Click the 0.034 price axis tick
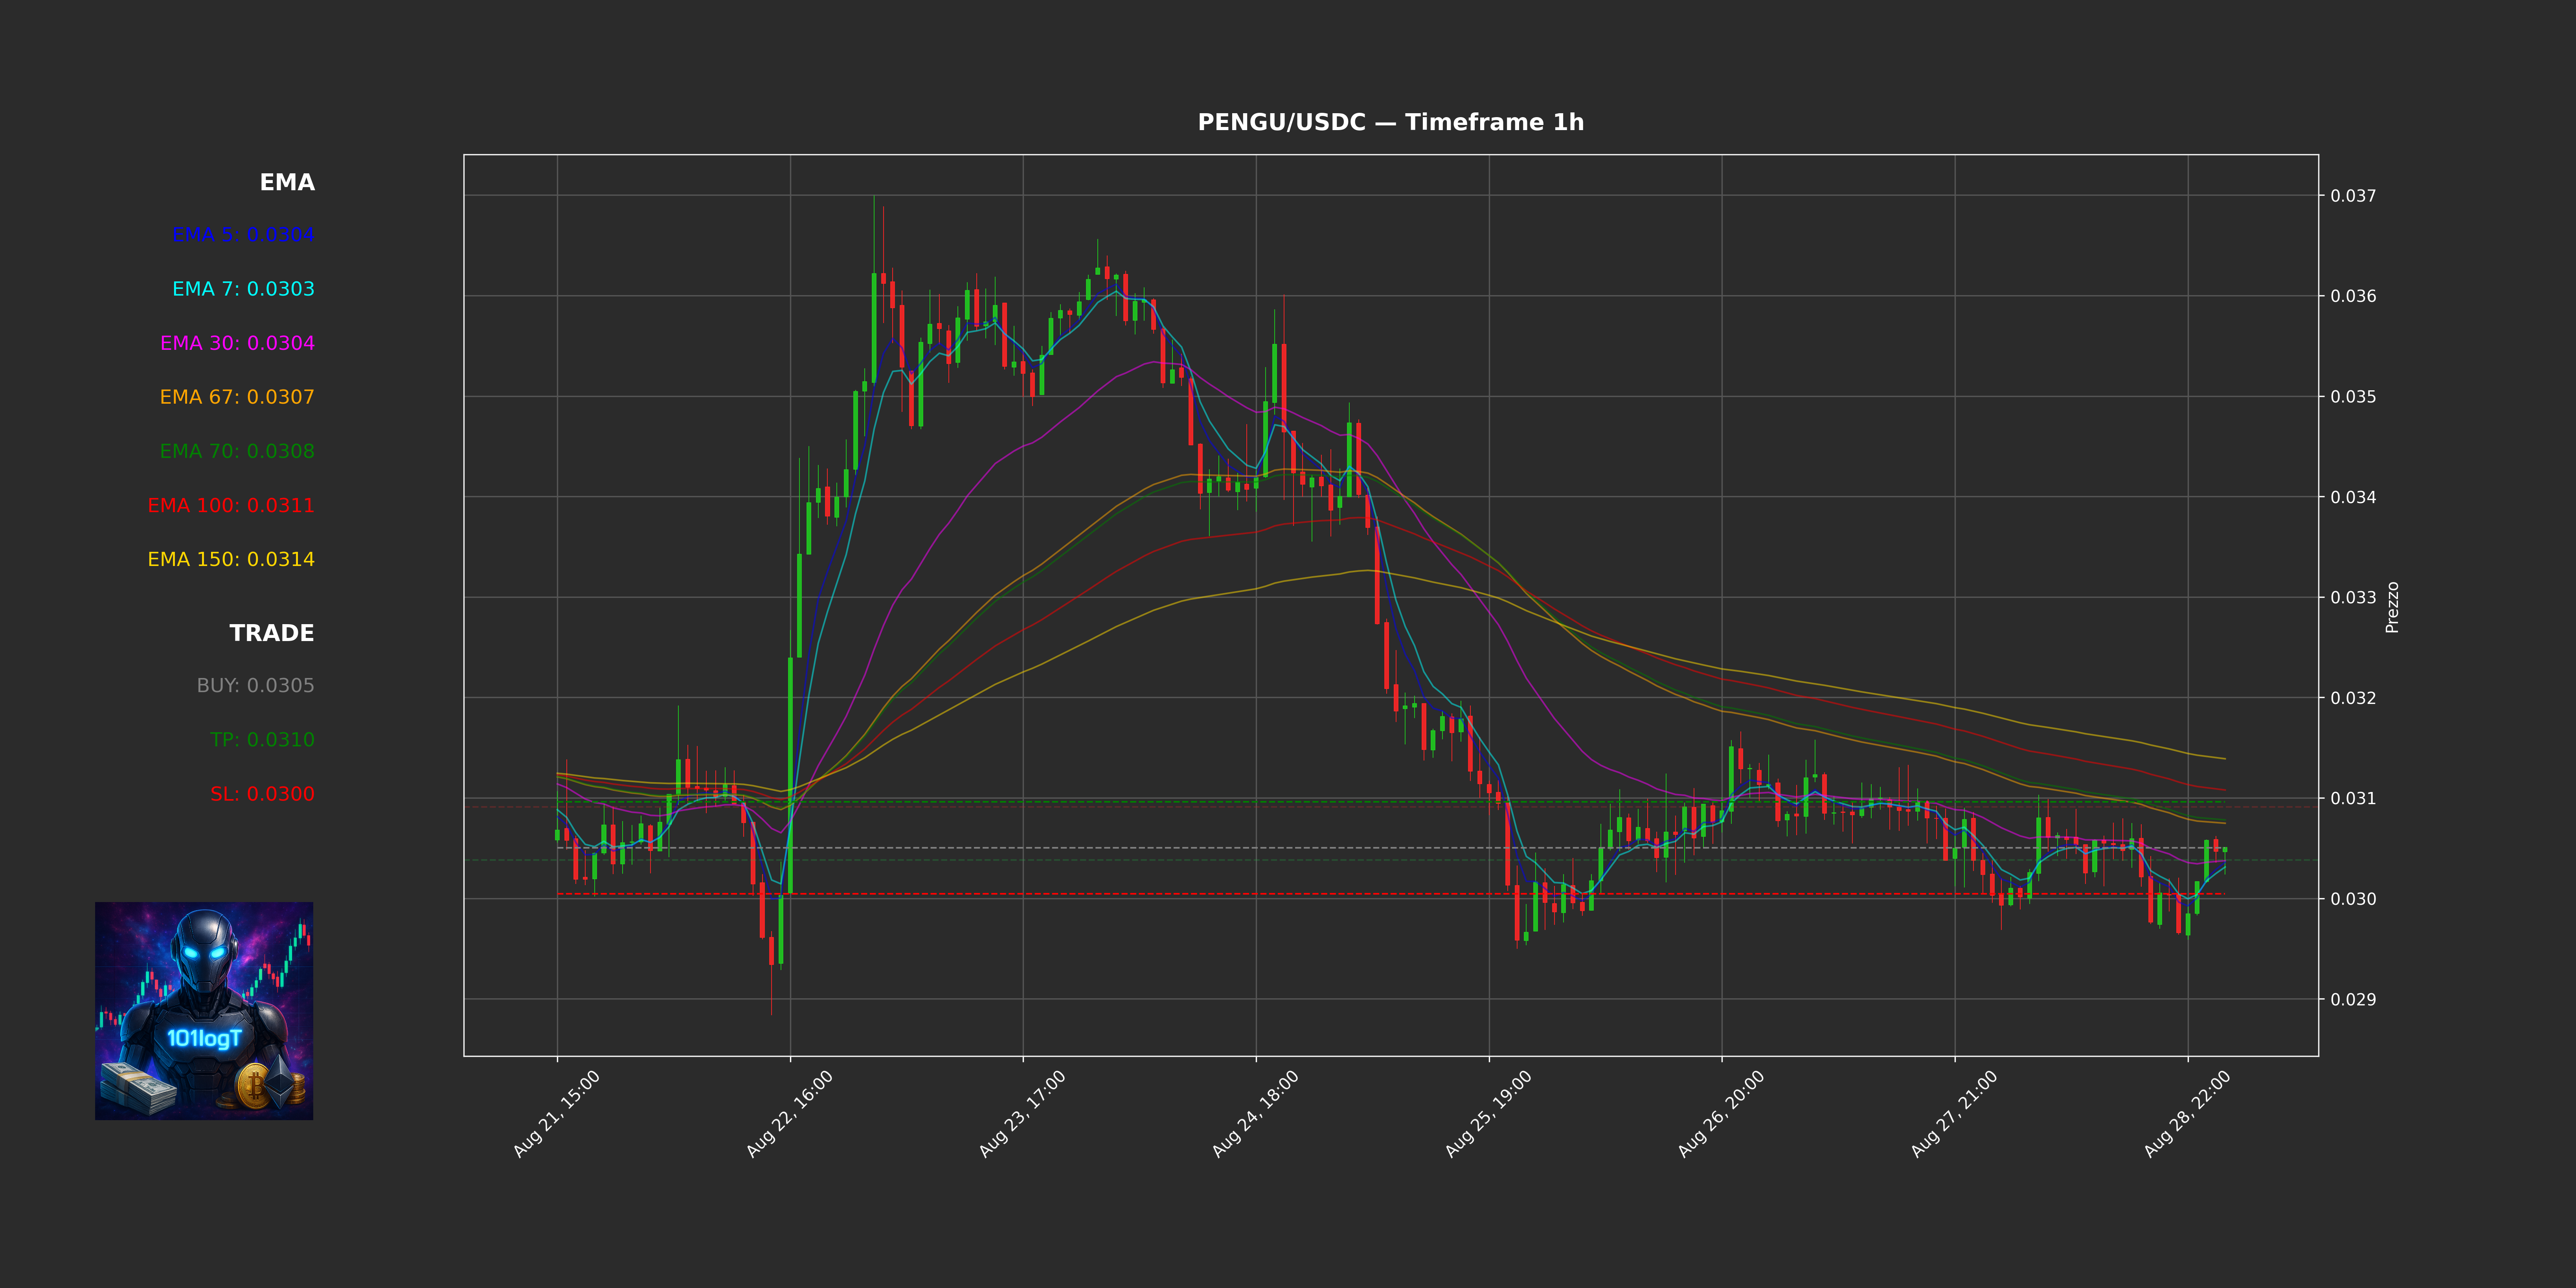This screenshot has height=1288, width=2576. 2353,497
